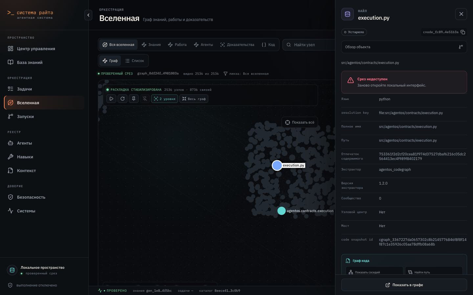Click the branch icon in Обзор объекта

click(x=461, y=47)
